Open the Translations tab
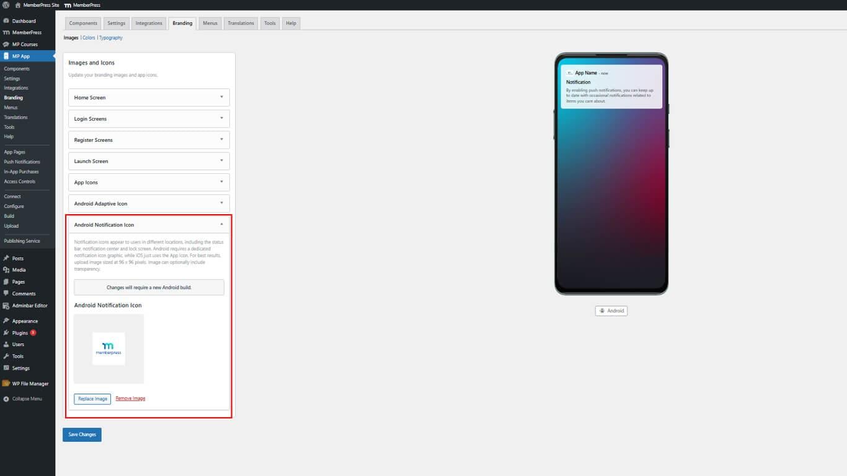The height and width of the screenshot is (476, 847). click(241, 24)
